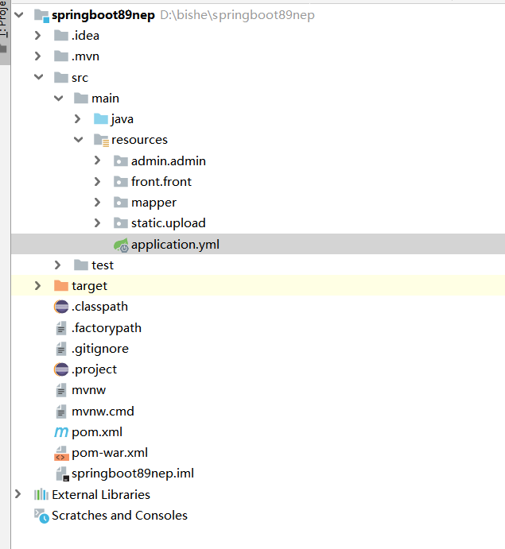Select the .gitignore file

pyautogui.click(x=99, y=349)
